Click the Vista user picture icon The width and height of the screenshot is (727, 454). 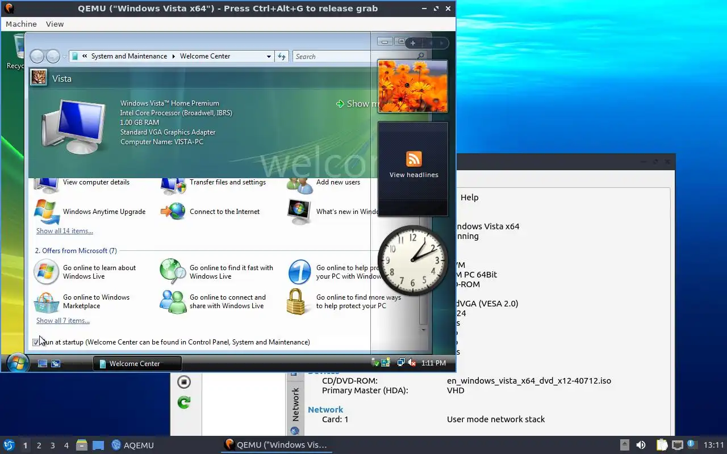[x=39, y=77]
